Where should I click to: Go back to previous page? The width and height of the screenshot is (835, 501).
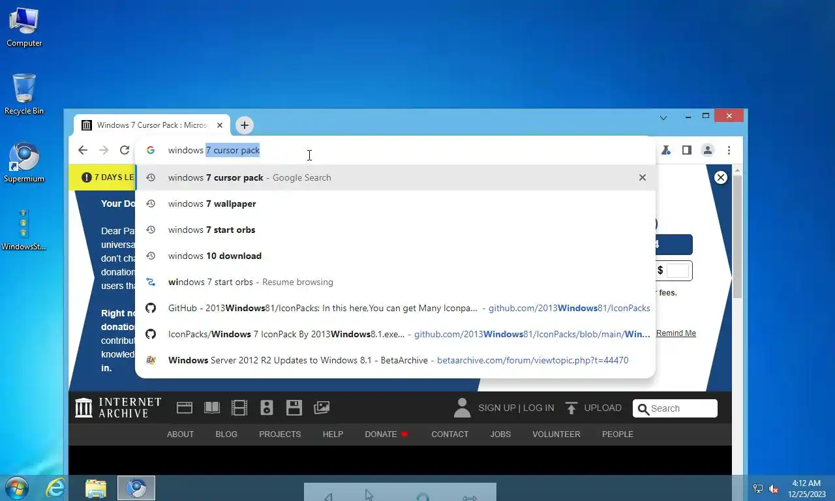82,150
